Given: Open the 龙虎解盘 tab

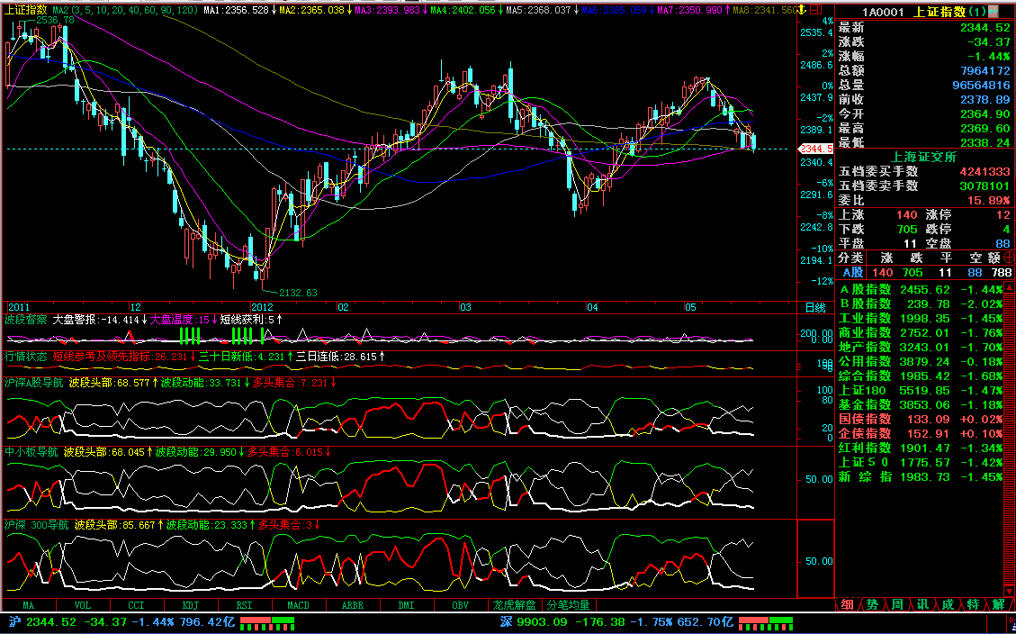Looking at the screenshot, I should 515,605.
